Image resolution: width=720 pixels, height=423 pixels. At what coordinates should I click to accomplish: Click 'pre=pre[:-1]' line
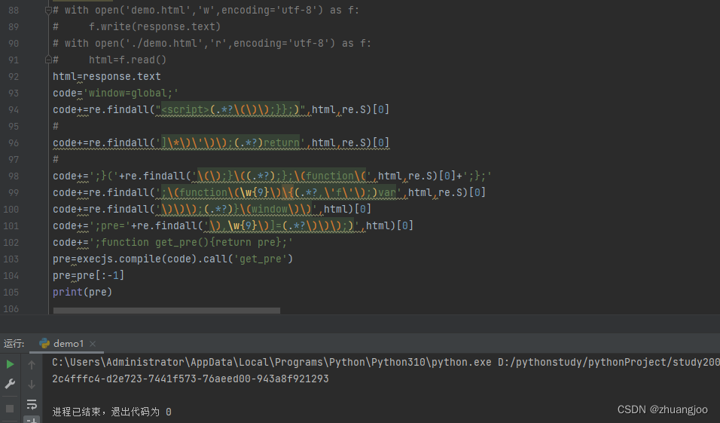click(88, 275)
